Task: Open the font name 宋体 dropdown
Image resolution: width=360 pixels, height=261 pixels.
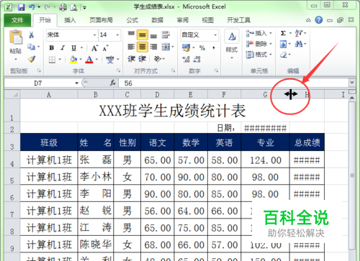Action: point(94,35)
